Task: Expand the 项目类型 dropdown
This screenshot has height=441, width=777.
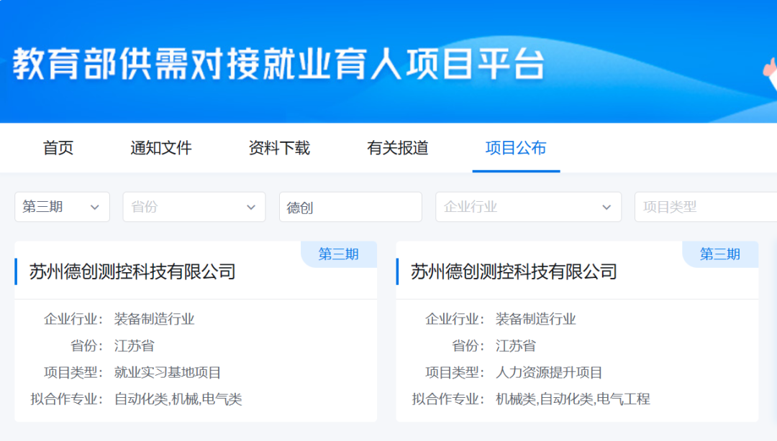Action: pos(706,207)
